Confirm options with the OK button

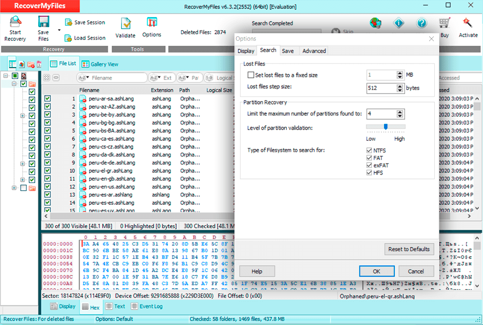tap(377, 271)
